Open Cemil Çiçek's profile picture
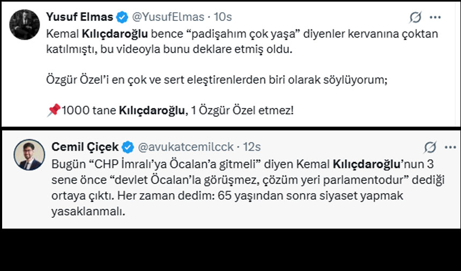461x271 pixels. coord(29,155)
